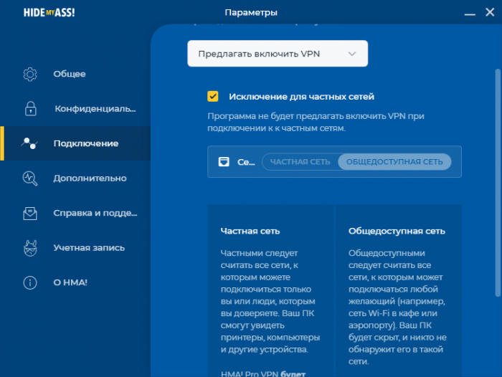Screen dimensions: 502x377
Task: Click the truncated network name Се...
Action: click(x=246, y=162)
